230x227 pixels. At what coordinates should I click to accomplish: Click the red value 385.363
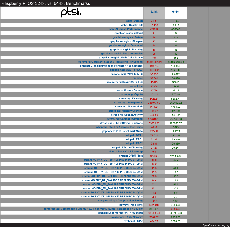(x=176, y=209)
